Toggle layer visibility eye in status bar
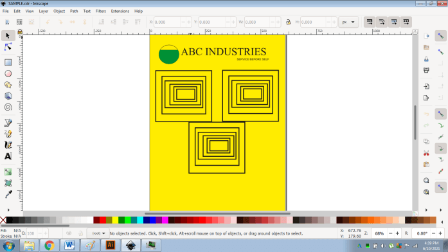The width and height of the screenshot is (448, 252). click(69, 233)
